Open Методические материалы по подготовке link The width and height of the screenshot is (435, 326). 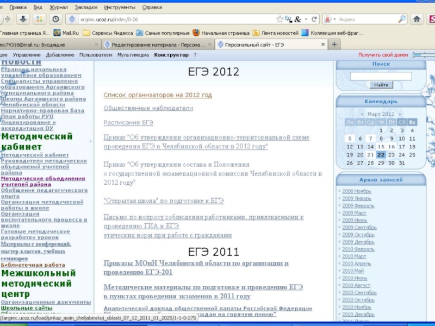pos(203,292)
